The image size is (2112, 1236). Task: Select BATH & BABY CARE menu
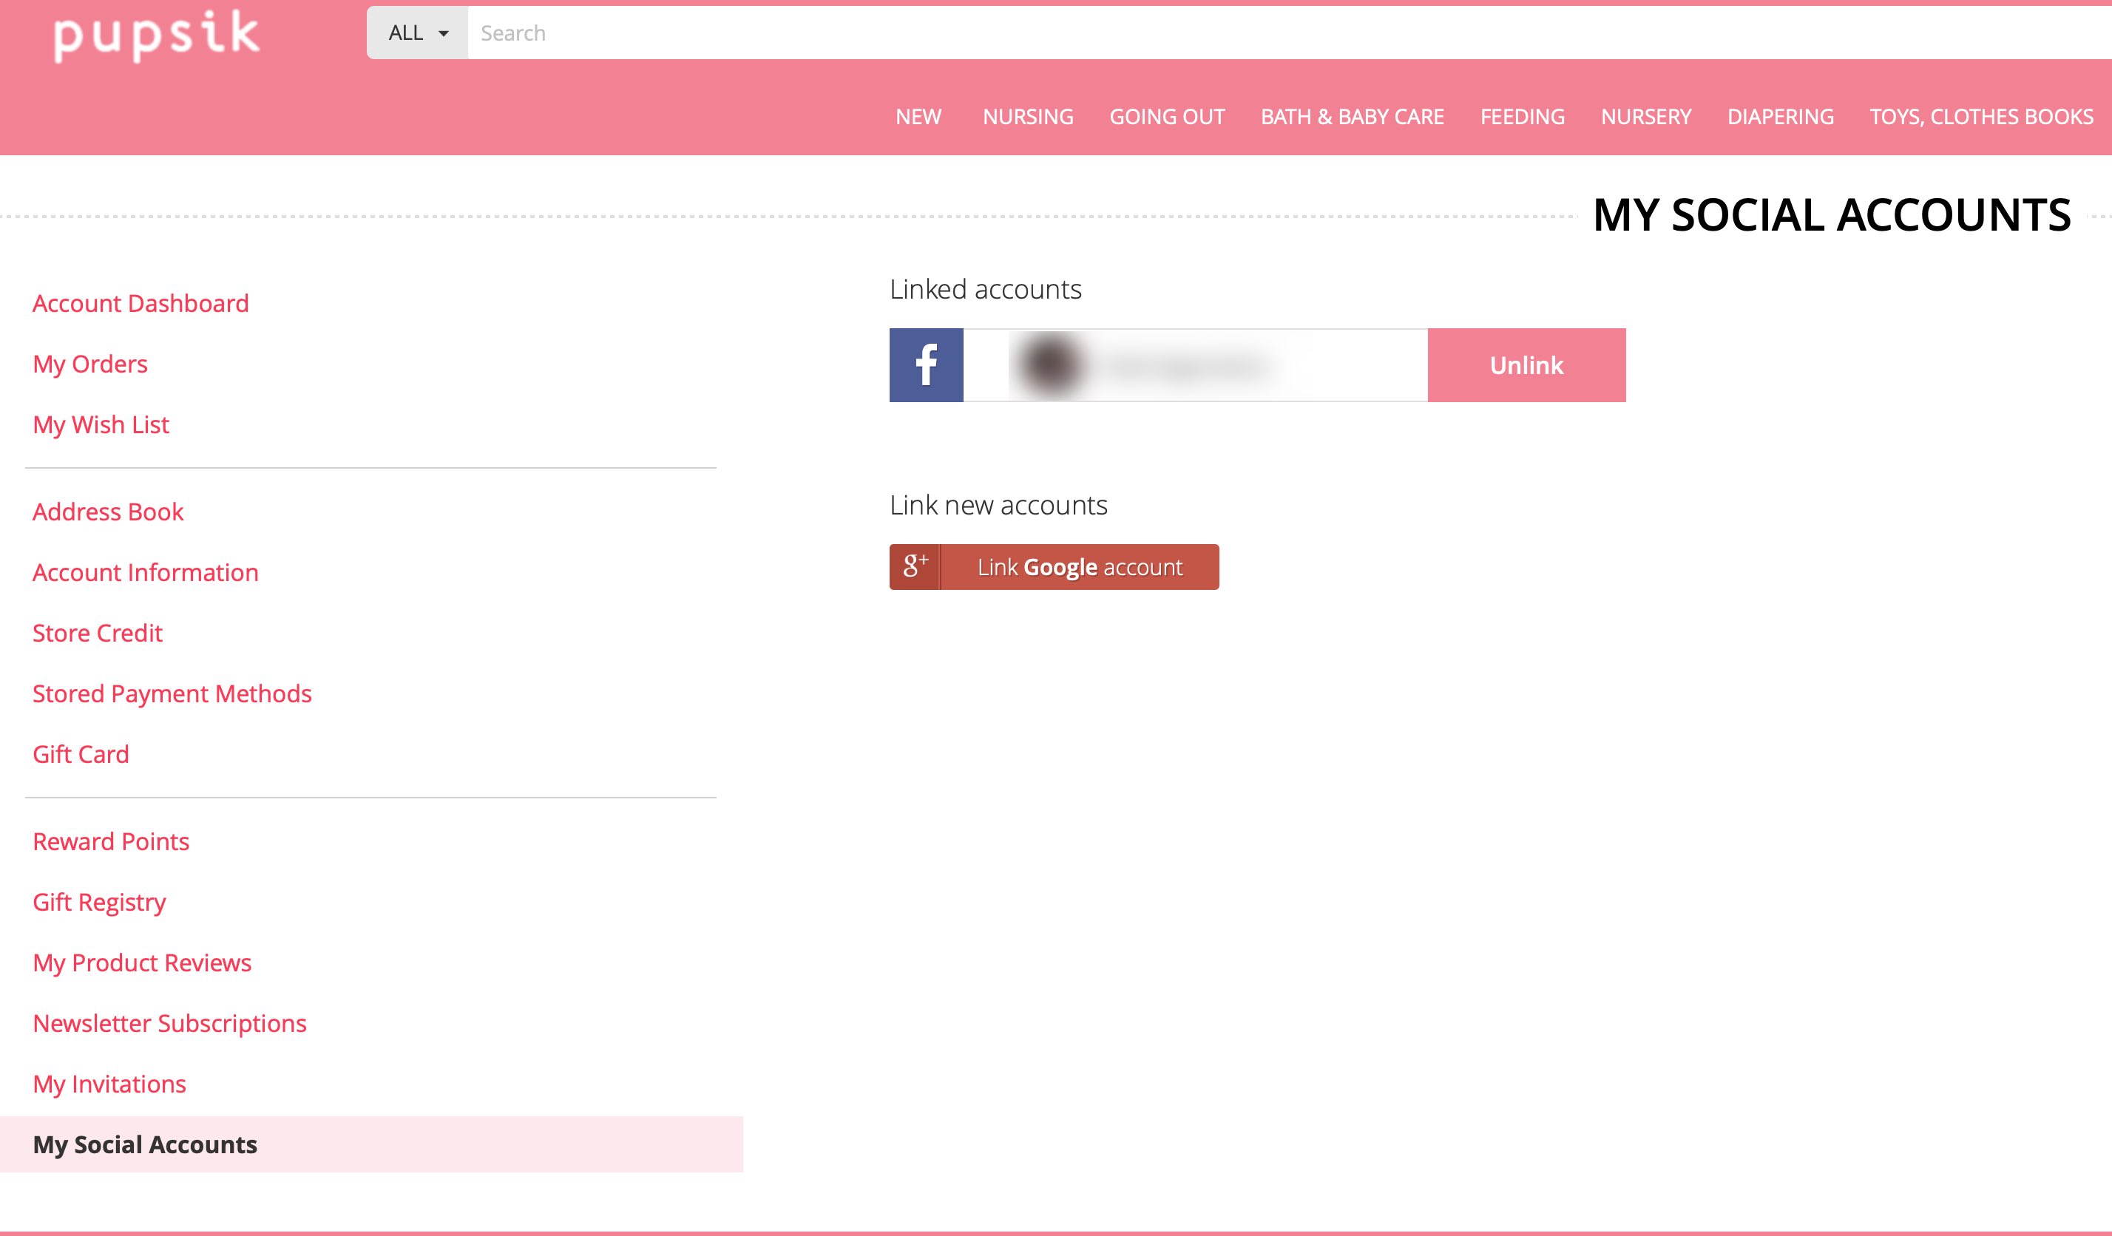(1352, 117)
